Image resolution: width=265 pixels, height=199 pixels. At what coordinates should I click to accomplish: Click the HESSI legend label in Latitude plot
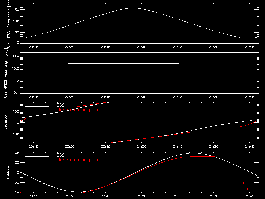click(x=59, y=155)
